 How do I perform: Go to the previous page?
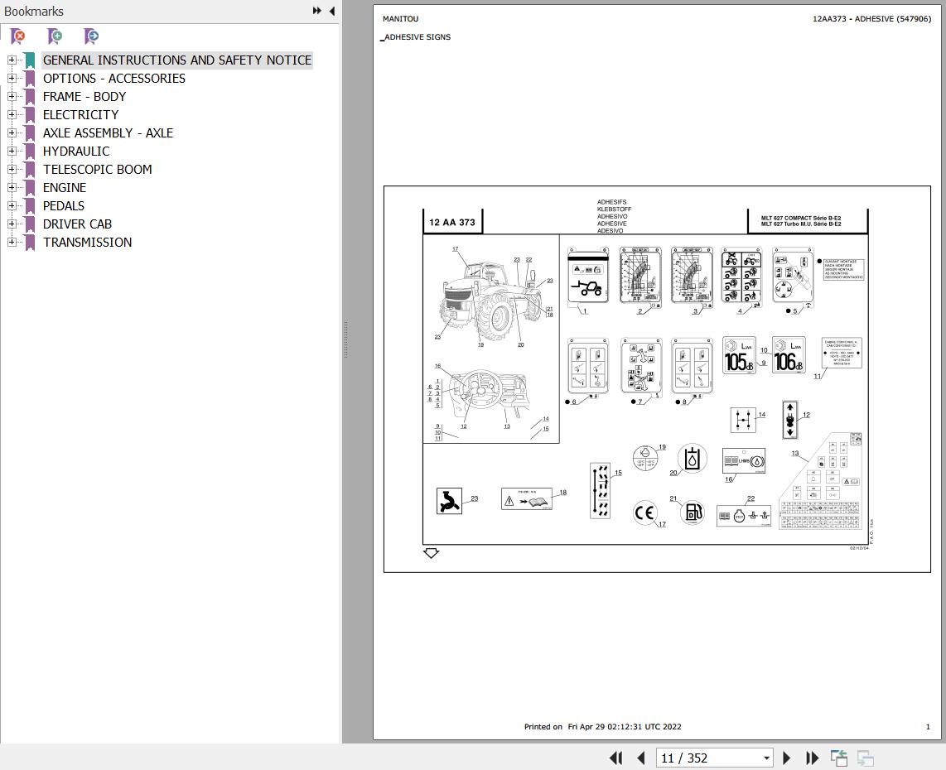640,758
